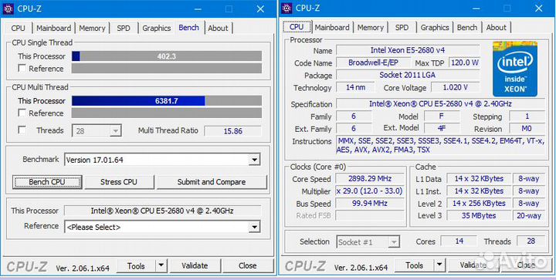
Task: Click the Level 3 cache value 35 MBytes
Action: [x=478, y=215]
